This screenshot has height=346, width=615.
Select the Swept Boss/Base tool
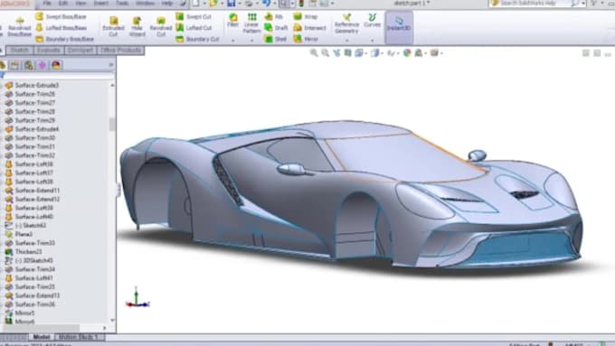click(x=61, y=17)
